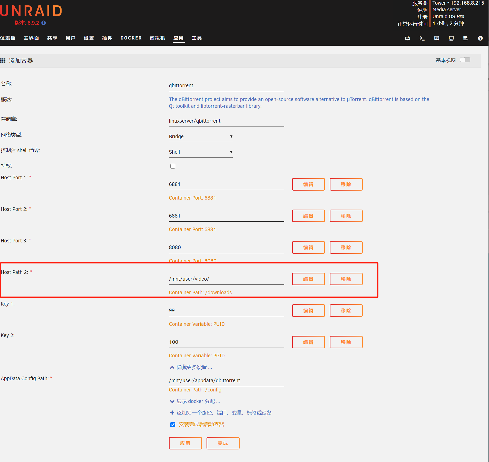Click 编辑 for Host Port 2

[x=308, y=216]
